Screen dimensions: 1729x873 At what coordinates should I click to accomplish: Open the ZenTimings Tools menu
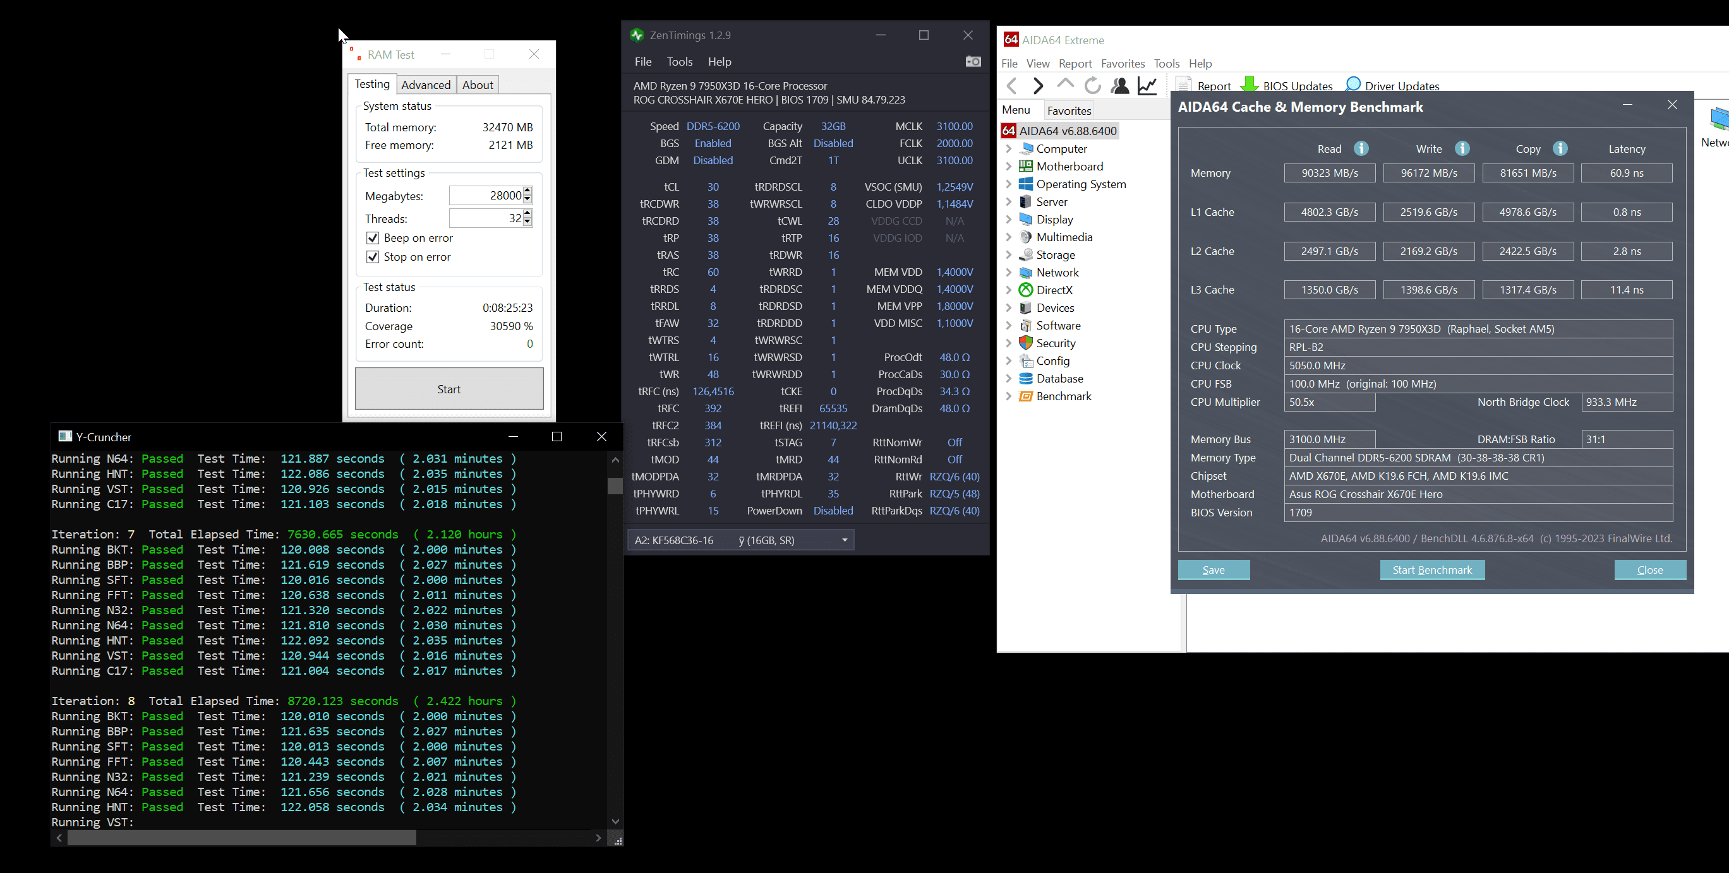coord(679,62)
